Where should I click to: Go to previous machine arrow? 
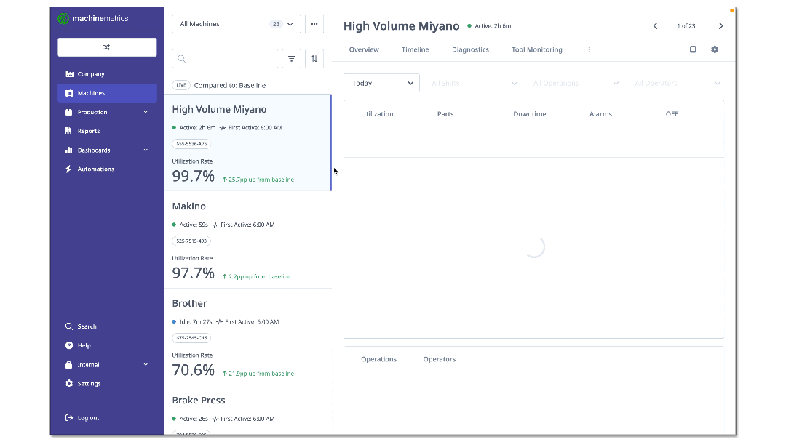655,26
